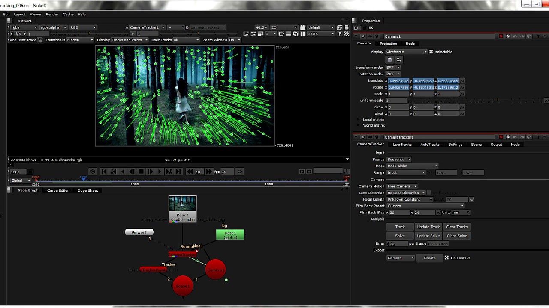Click the snowflake freeze GUI icon
Image resolution: width=549 pixels, height=308 pixels.
[x=93, y=172]
